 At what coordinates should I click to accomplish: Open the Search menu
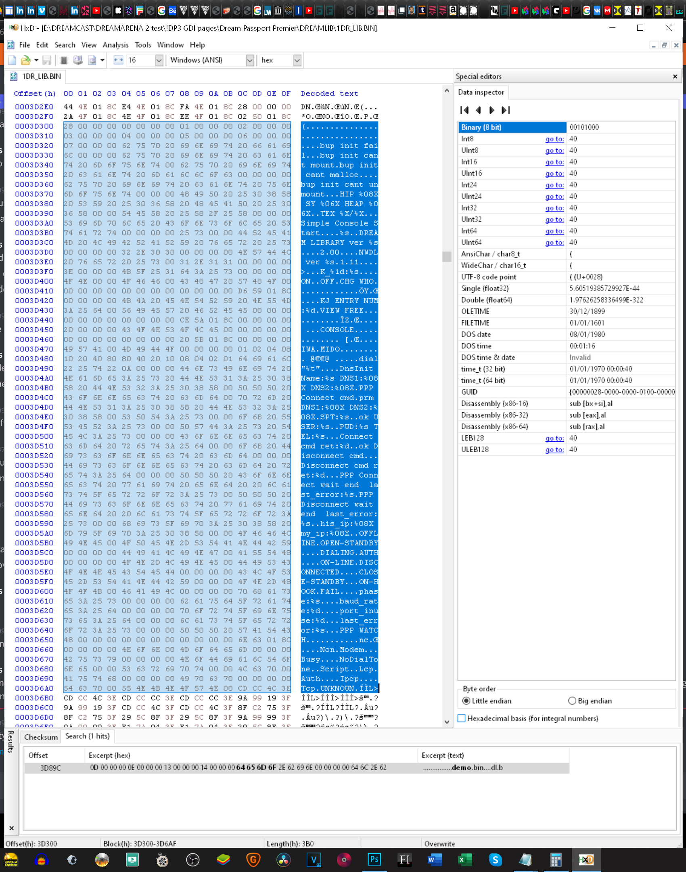[65, 45]
